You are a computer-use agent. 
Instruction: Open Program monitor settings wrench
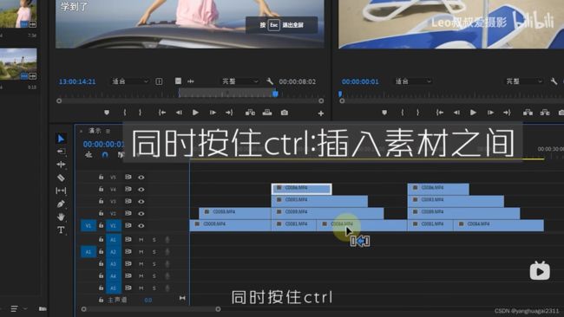(554, 81)
